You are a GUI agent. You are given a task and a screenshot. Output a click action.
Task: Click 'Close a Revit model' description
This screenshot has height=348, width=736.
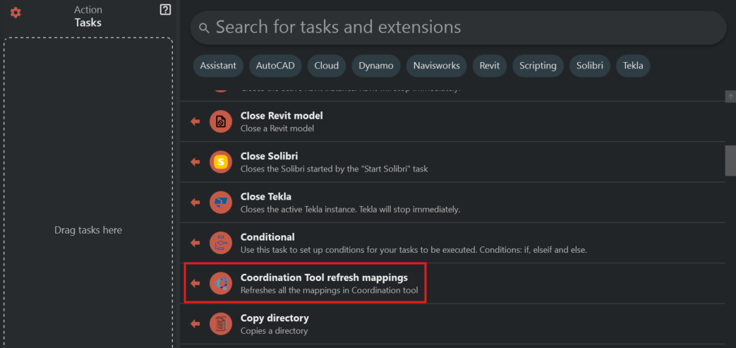click(277, 128)
